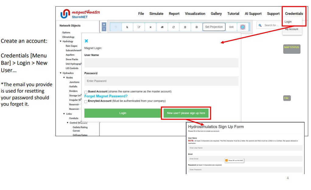
Task: Choose My Account from Credentials dropdown
Action: click(x=292, y=29)
